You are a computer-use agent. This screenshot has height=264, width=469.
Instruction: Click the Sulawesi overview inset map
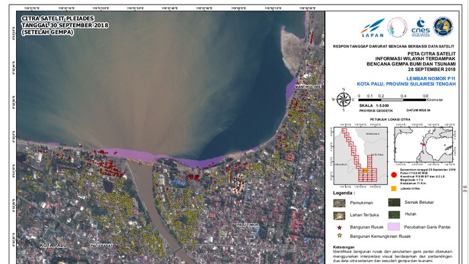point(423,144)
